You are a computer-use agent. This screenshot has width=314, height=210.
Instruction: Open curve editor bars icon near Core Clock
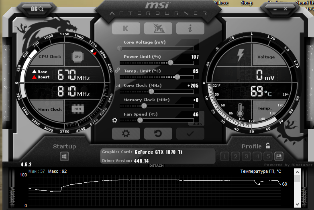click(118, 86)
